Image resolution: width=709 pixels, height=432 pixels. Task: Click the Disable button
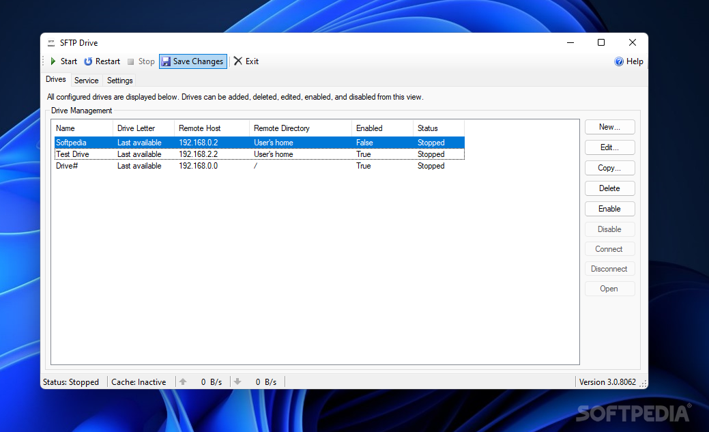tap(609, 229)
